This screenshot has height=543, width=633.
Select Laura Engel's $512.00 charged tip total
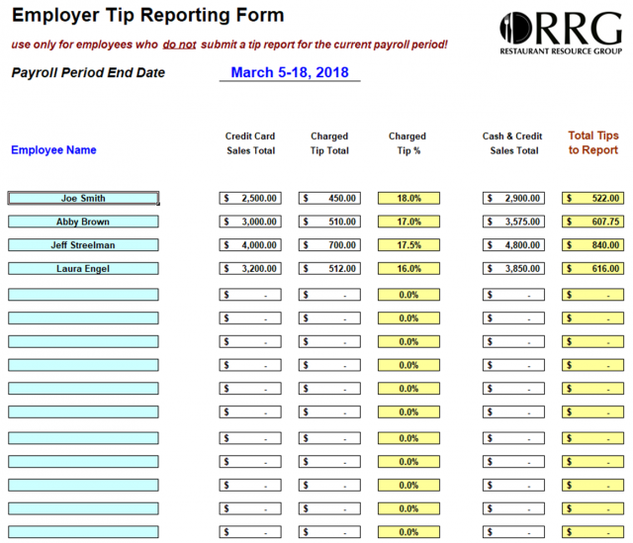pyautogui.click(x=329, y=268)
